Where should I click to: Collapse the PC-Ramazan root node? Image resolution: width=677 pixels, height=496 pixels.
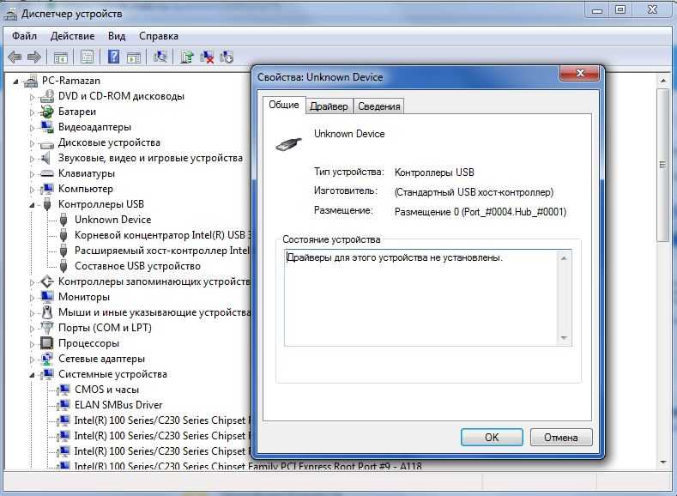[x=15, y=82]
